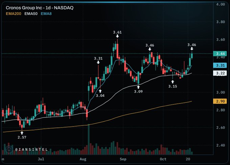Click the 3.04 low annotation

(x=100, y=96)
